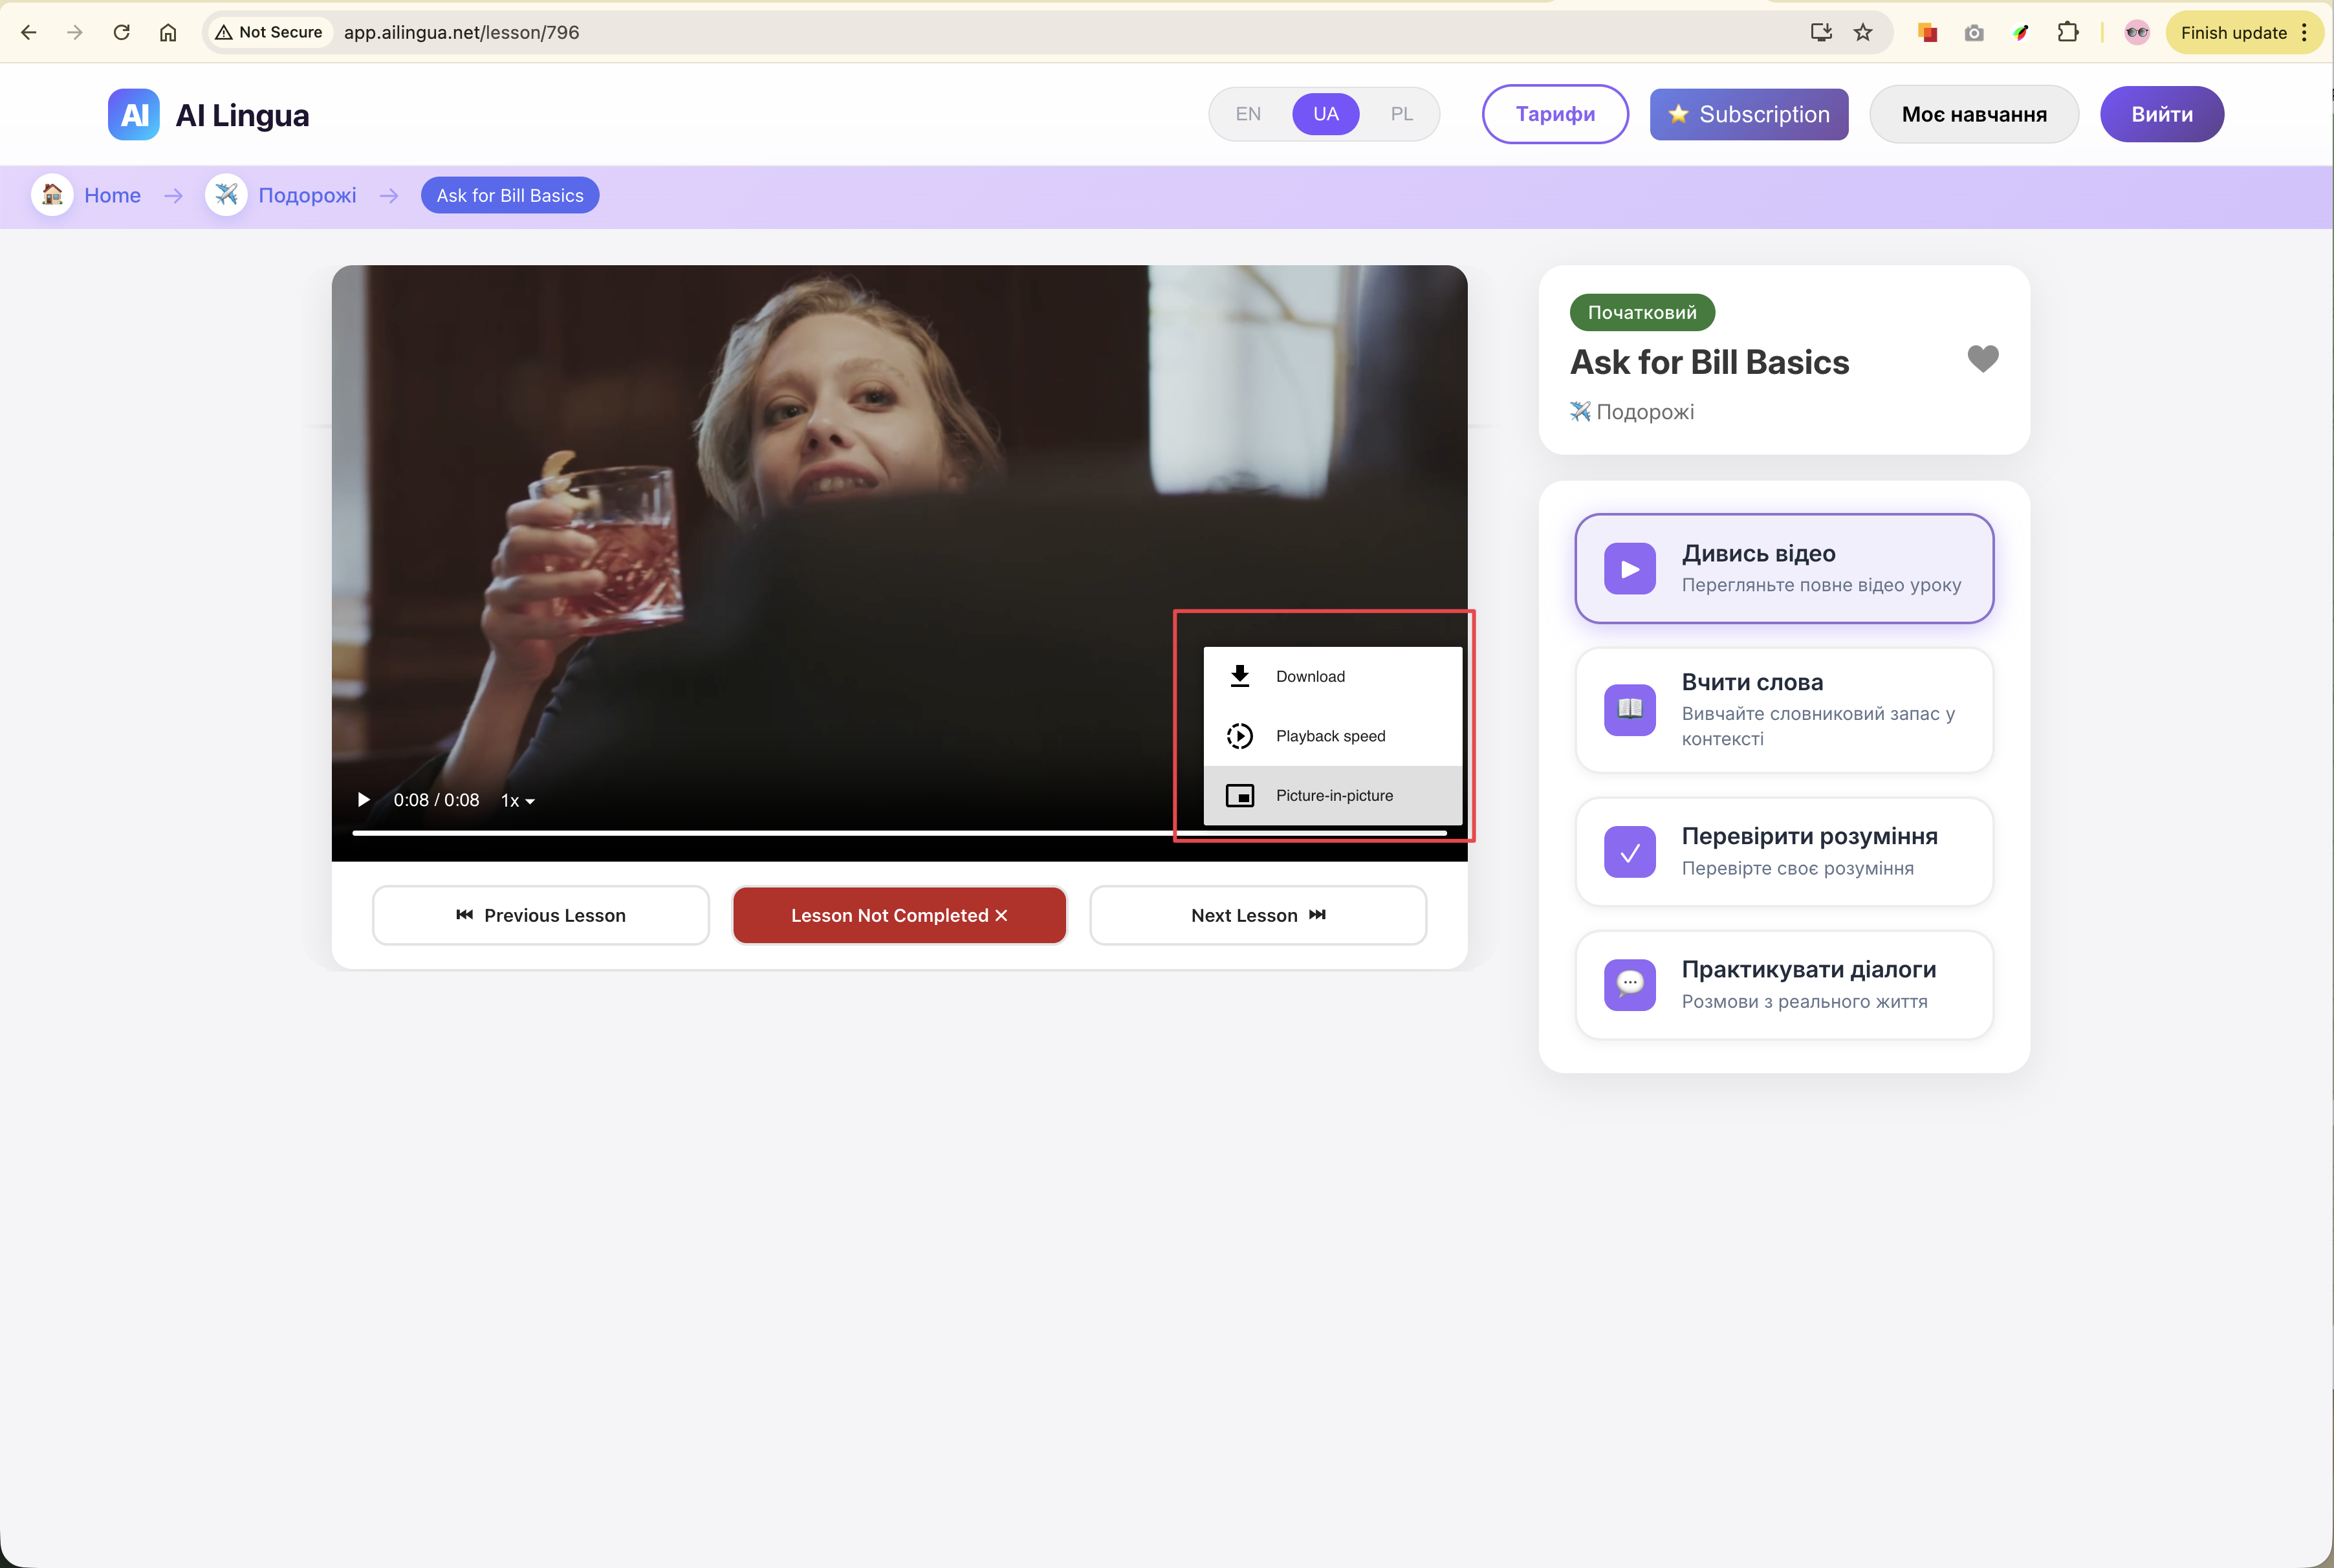2334x1568 pixels.
Task: Click the video progress bar
Action: click(760, 833)
